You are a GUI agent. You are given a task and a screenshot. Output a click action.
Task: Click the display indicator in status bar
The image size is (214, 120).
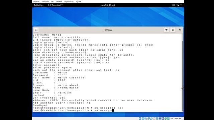pyautogui.click(x=157, y=119)
